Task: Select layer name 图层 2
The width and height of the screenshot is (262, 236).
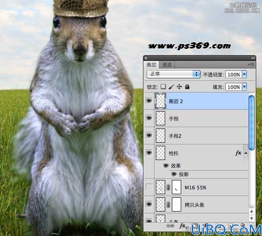Action: point(175,101)
